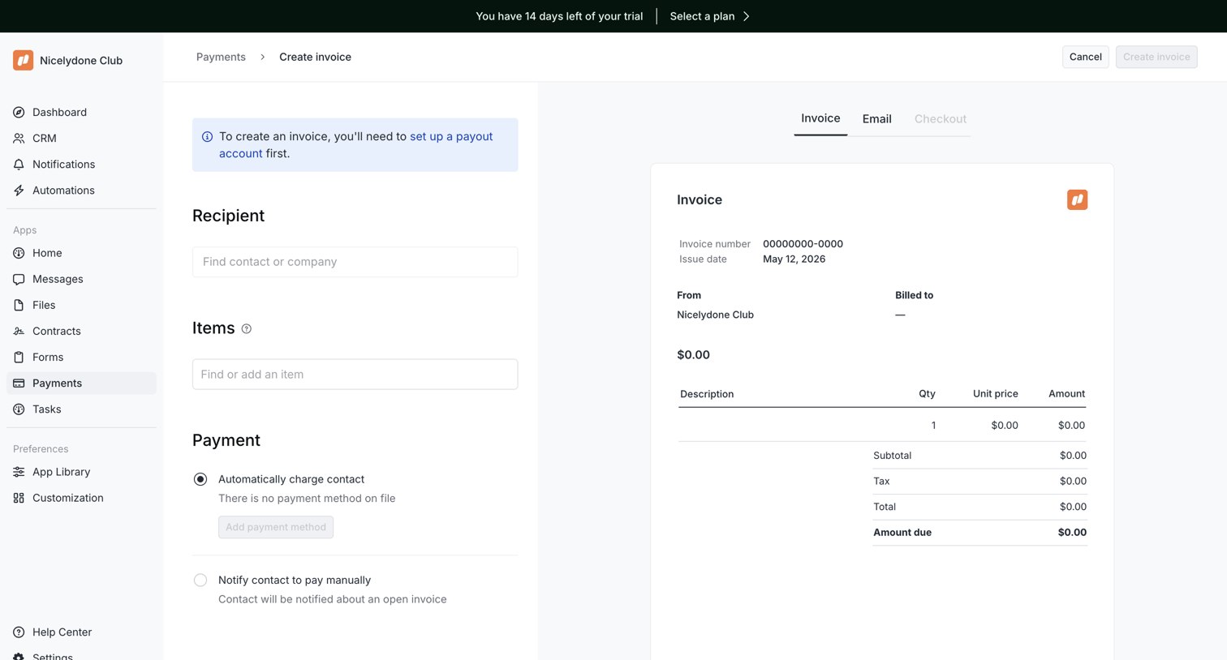Click the invoice number 00000000-0000
Image resolution: width=1227 pixels, height=660 pixels.
coord(803,244)
